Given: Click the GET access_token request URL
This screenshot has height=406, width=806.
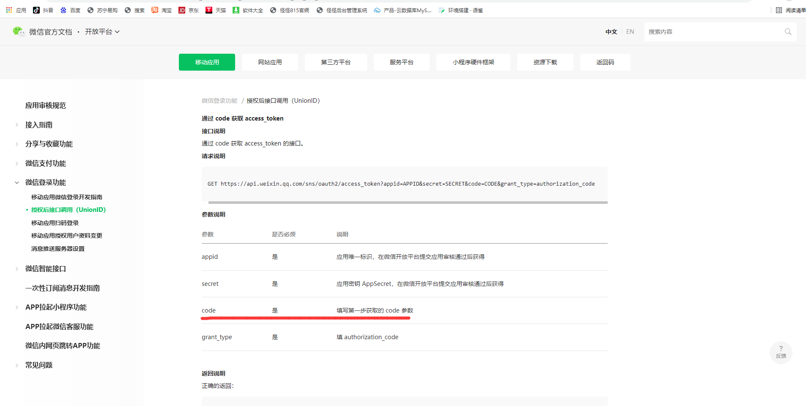Looking at the screenshot, I should pyautogui.click(x=401, y=184).
